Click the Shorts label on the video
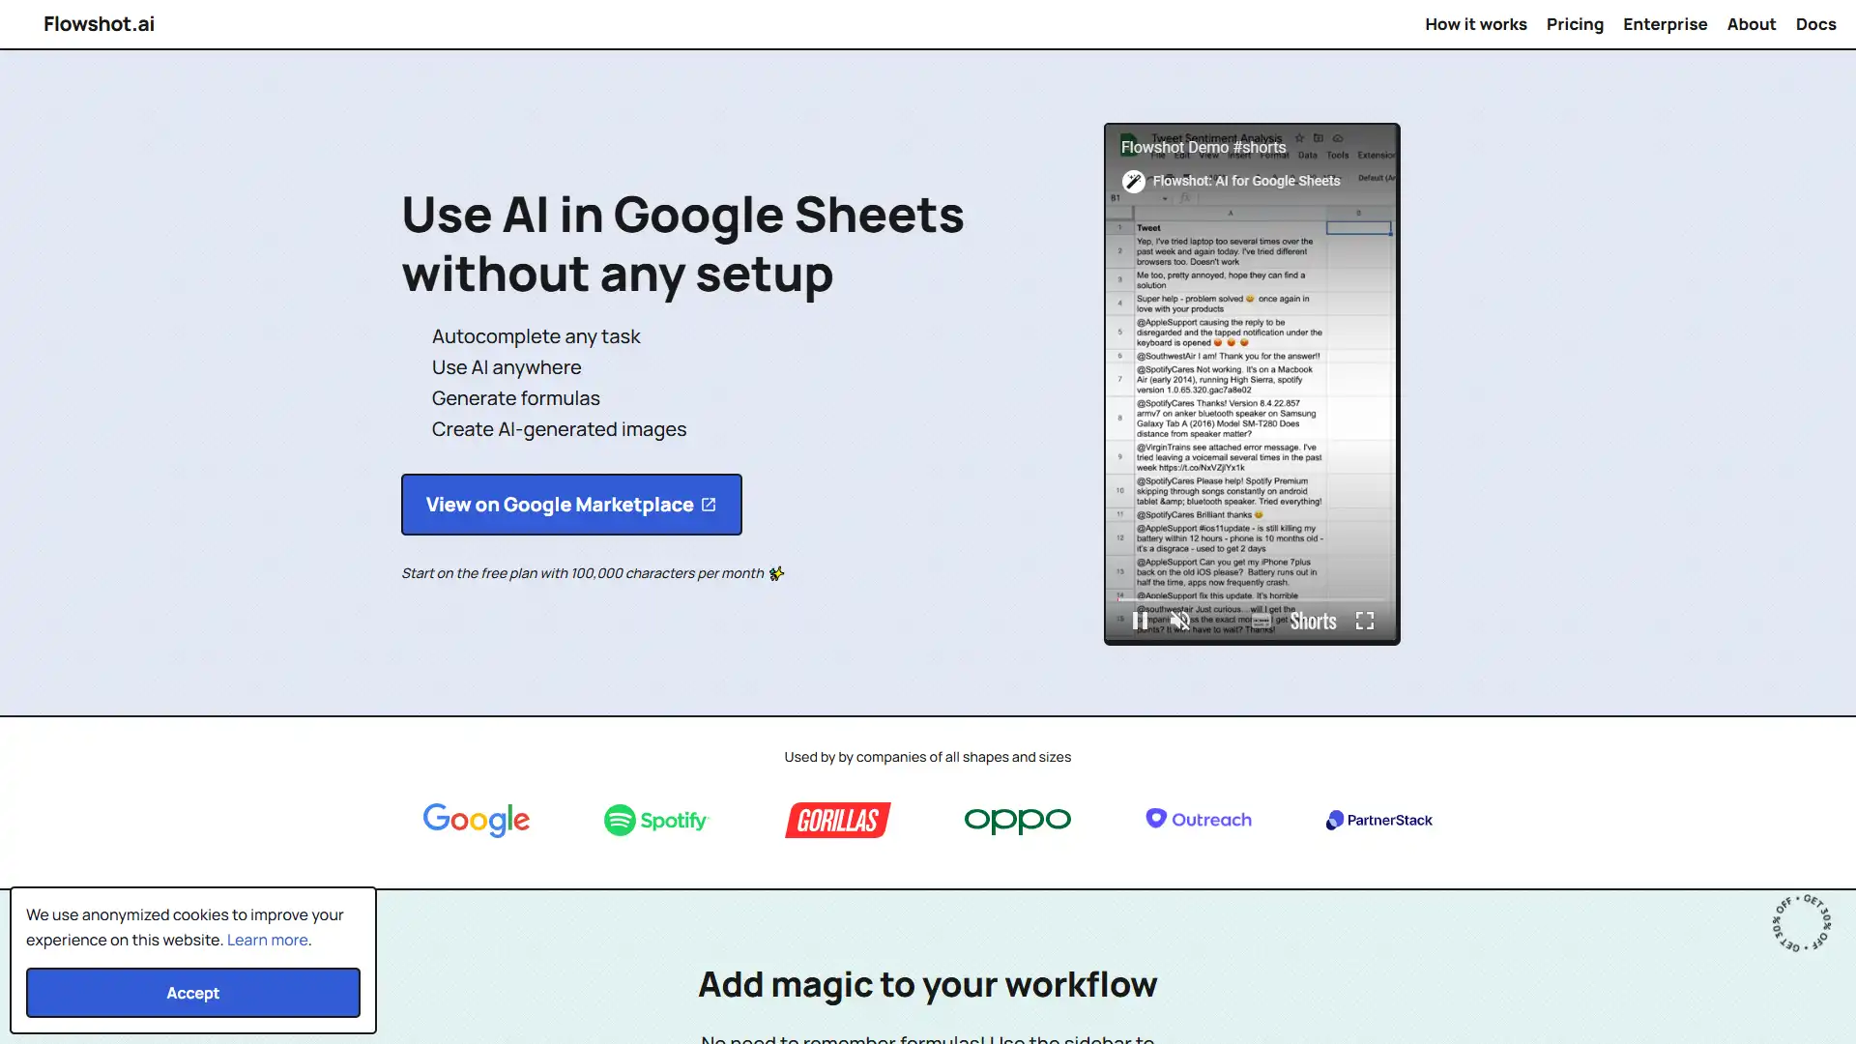 point(1313,621)
